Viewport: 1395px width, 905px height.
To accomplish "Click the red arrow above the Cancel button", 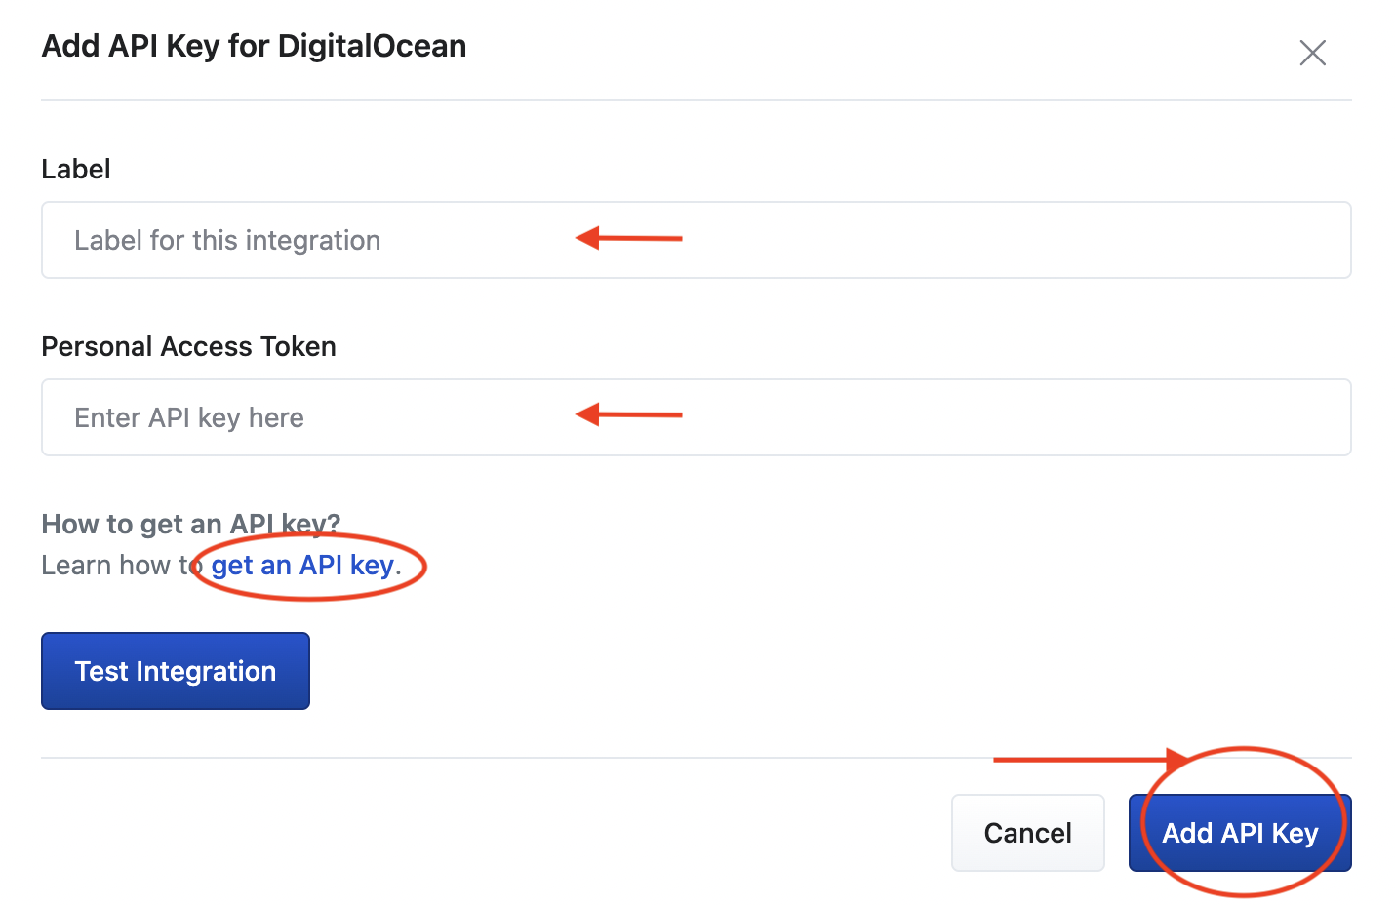I will click(1083, 759).
